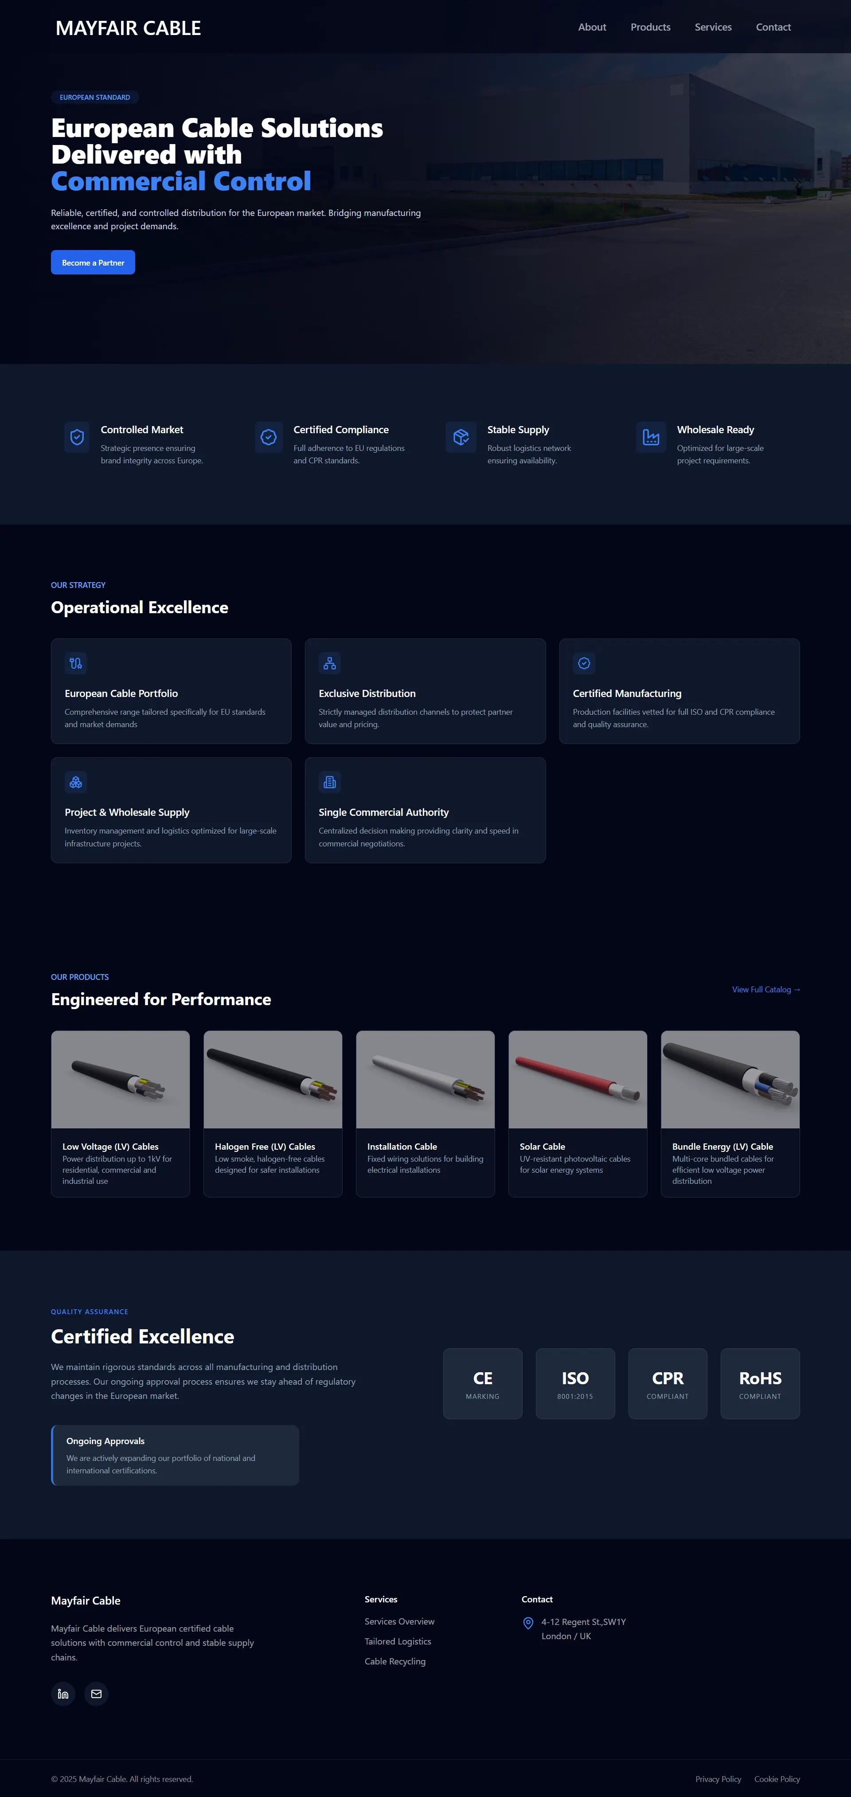This screenshot has height=1797, width=851.
Task: Open the Products nav item
Action: [x=650, y=27]
